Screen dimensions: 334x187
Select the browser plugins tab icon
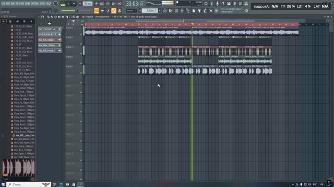coord(24,21)
